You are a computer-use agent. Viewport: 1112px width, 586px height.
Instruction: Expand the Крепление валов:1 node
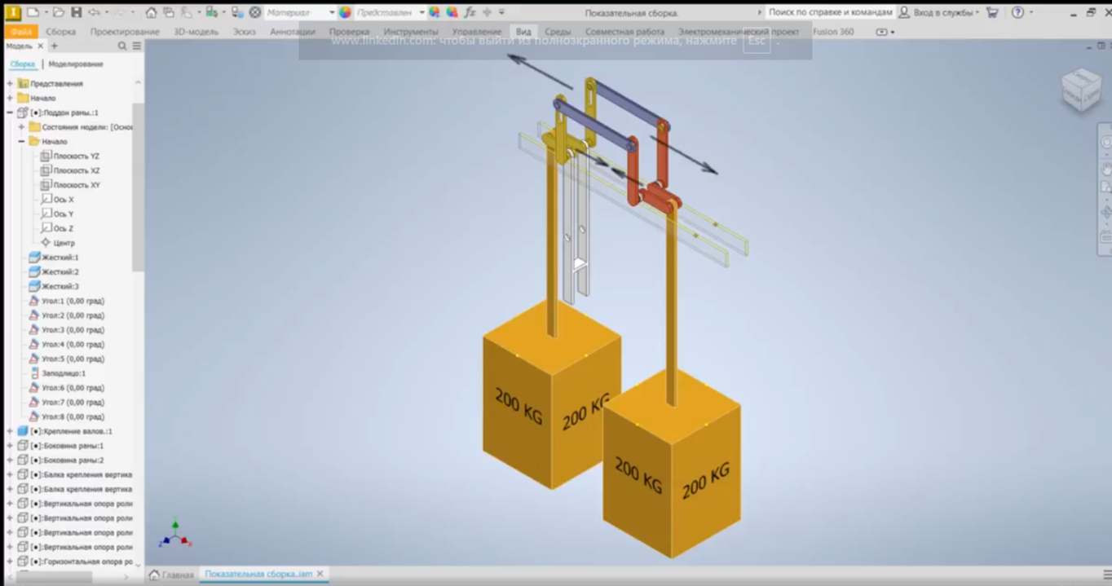(10, 431)
